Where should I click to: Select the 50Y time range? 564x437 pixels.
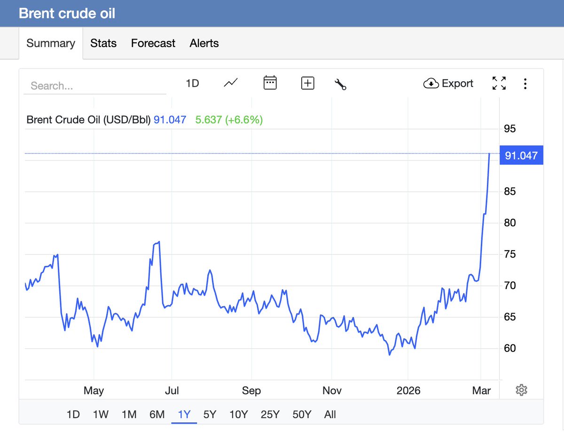pyautogui.click(x=302, y=414)
